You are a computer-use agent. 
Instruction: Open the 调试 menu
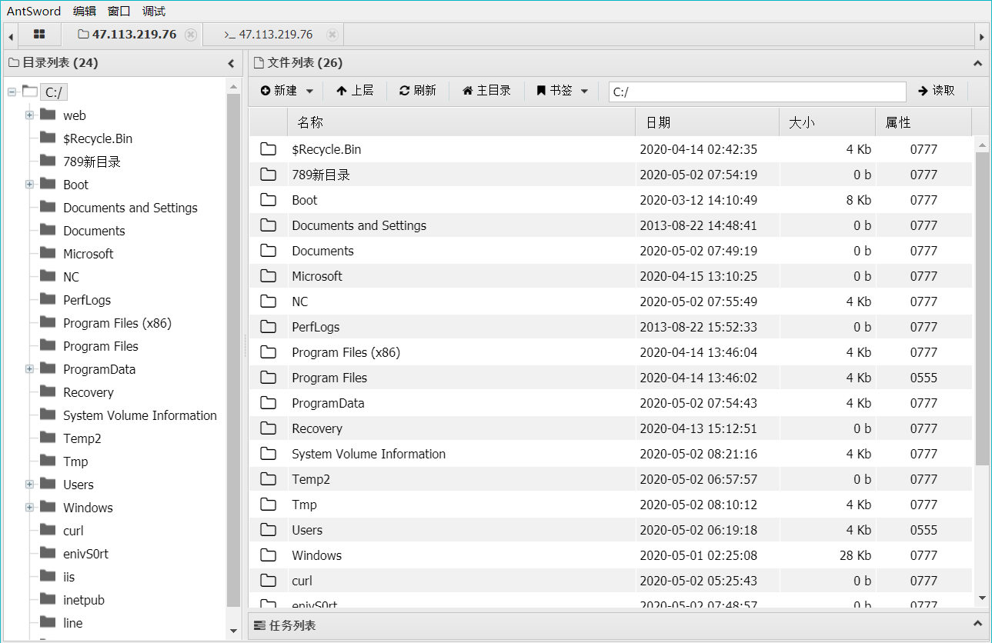tap(154, 11)
